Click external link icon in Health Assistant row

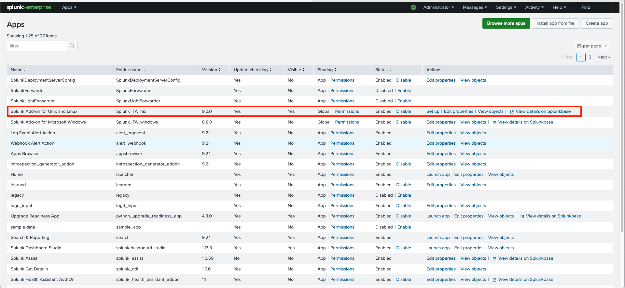(494, 280)
